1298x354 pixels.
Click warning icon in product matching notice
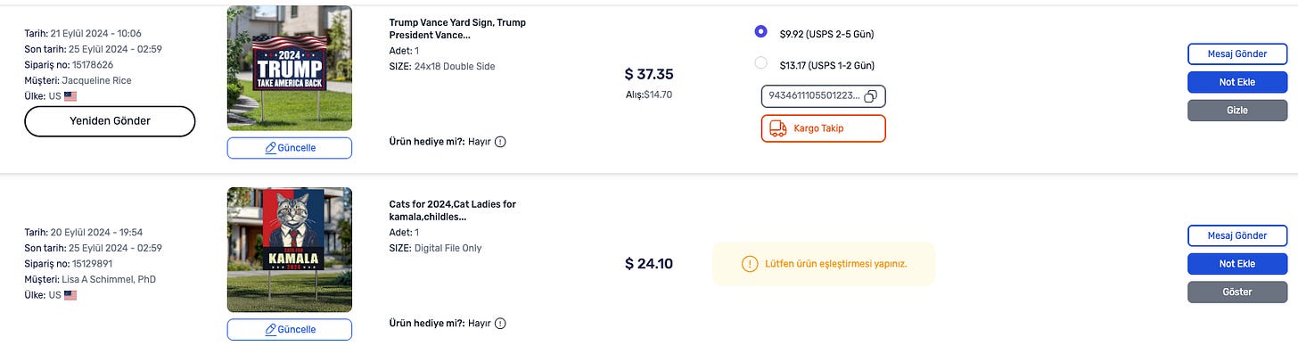[x=749, y=264]
